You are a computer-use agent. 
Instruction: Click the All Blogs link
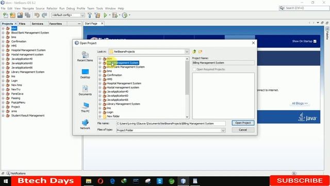(x=300, y=103)
